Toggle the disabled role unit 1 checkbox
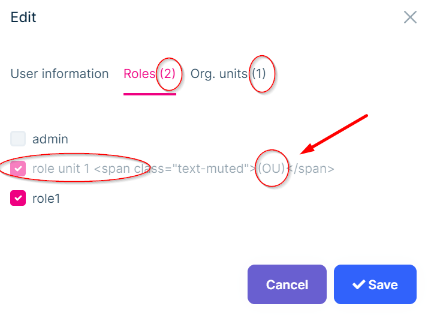The image size is (428, 318). [18, 169]
